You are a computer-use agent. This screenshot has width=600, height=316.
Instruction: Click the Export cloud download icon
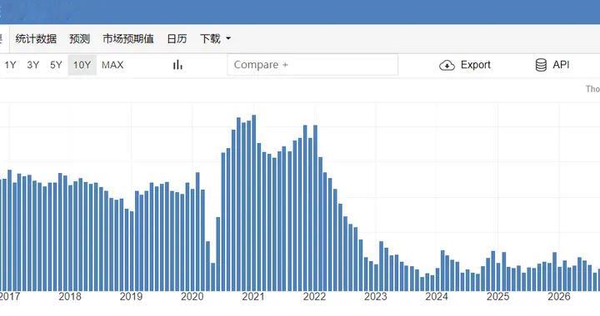click(x=447, y=65)
